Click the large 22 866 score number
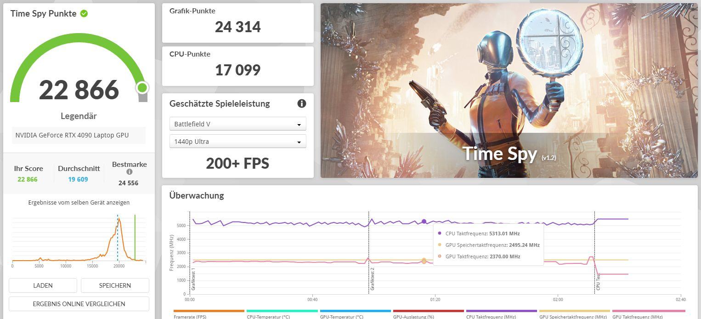This screenshot has height=319, width=701. (79, 90)
